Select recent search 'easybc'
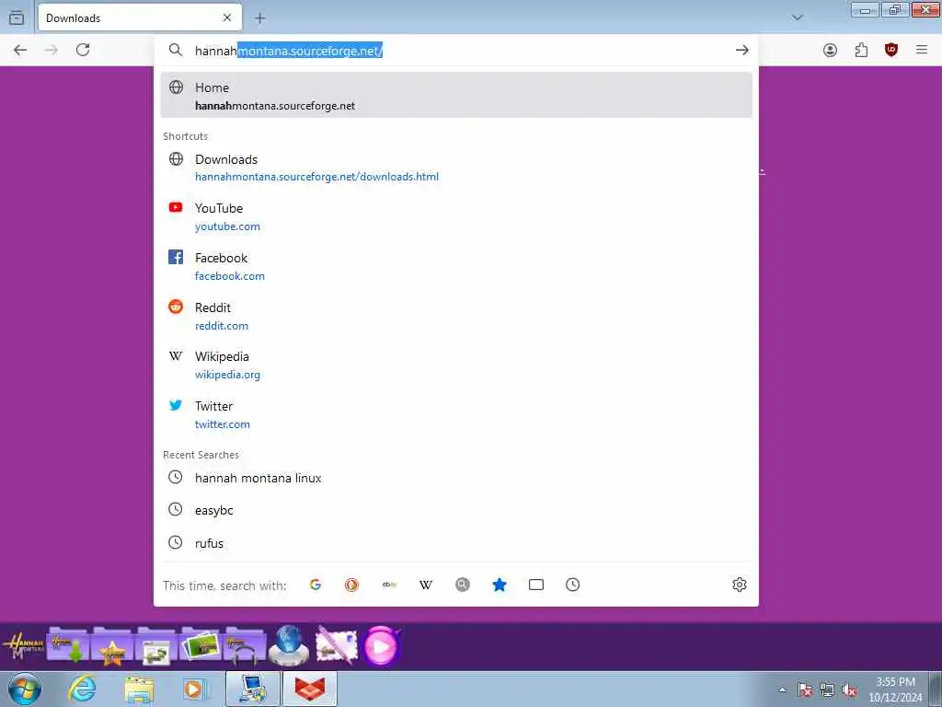 (456, 510)
